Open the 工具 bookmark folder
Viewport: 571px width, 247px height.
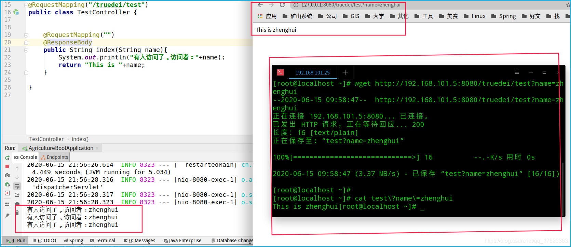[424, 16]
